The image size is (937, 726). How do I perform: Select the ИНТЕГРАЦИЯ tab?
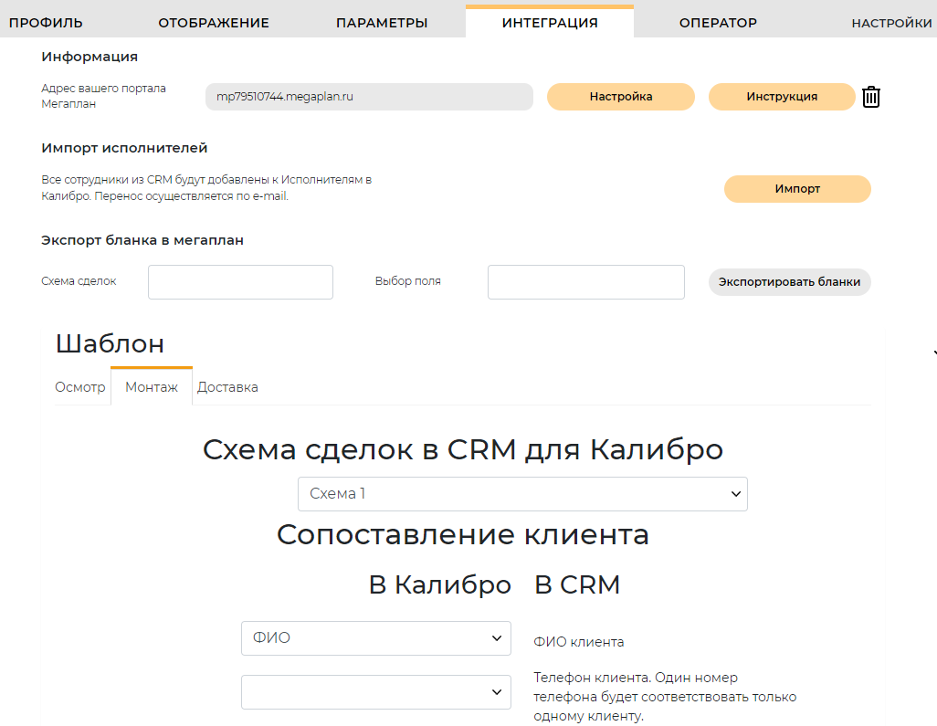550,22
